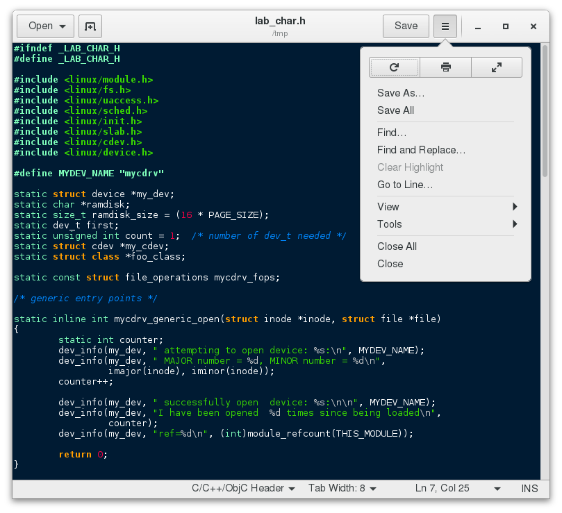
Task: Minimize the gedit window
Action: click(478, 26)
